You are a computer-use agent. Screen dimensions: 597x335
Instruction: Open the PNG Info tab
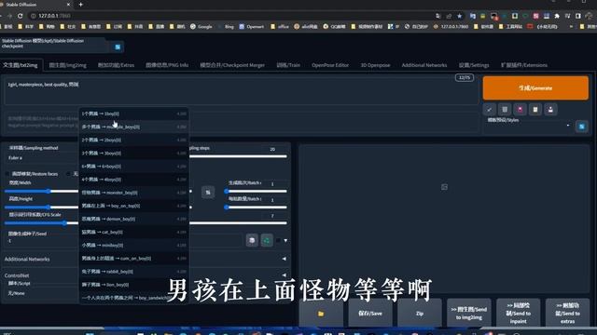167,65
